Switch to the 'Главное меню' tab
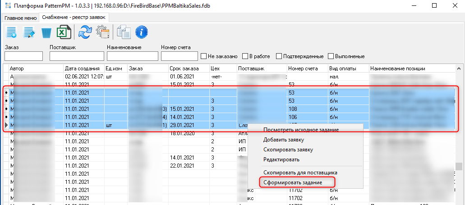 pyautogui.click(x=20, y=18)
